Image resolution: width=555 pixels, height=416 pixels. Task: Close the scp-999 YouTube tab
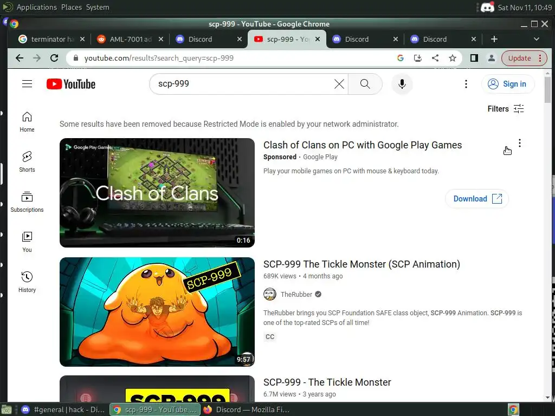[x=318, y=39]
